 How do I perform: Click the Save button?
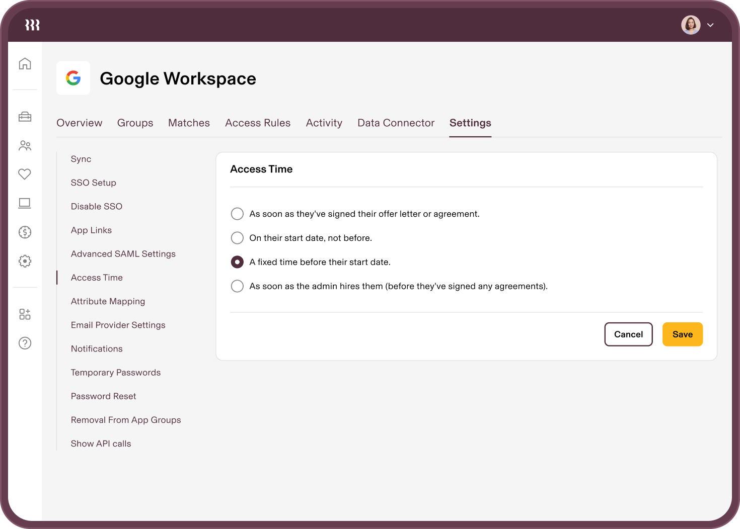click(683, 334)
